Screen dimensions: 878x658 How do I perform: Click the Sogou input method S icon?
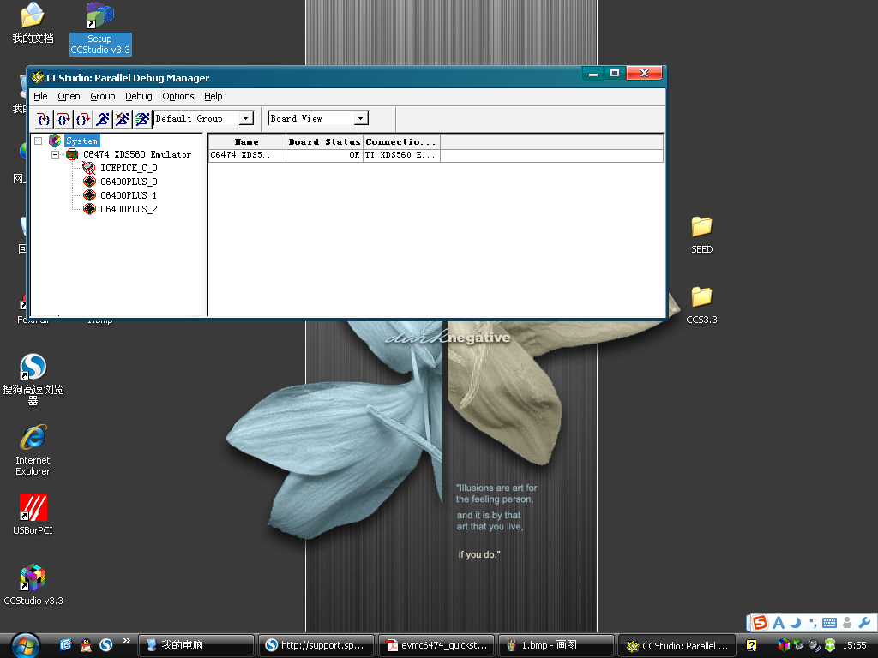(760, 622)
